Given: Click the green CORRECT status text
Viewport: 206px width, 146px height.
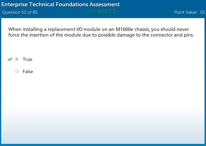Looking at the screenshot, I should 103,12.
